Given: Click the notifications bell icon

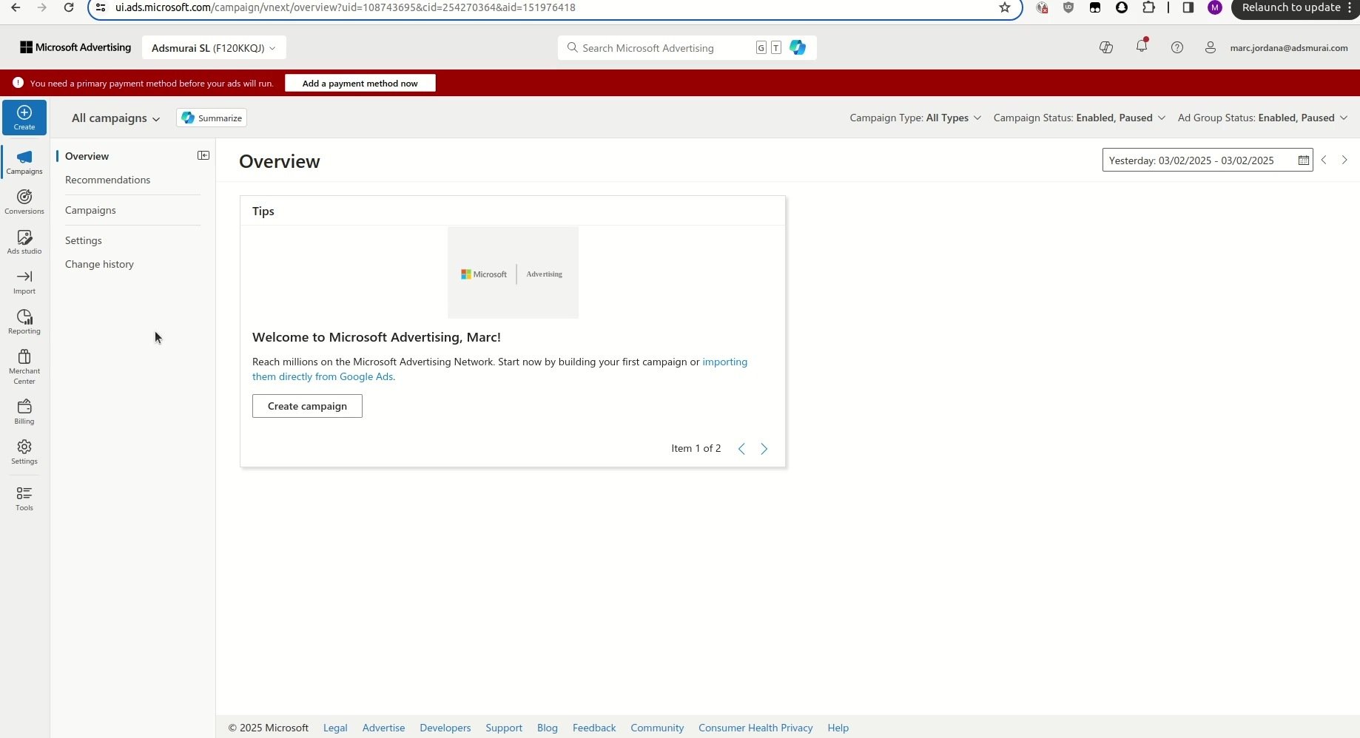Looking at the screenshot, I should [1141, 47].
